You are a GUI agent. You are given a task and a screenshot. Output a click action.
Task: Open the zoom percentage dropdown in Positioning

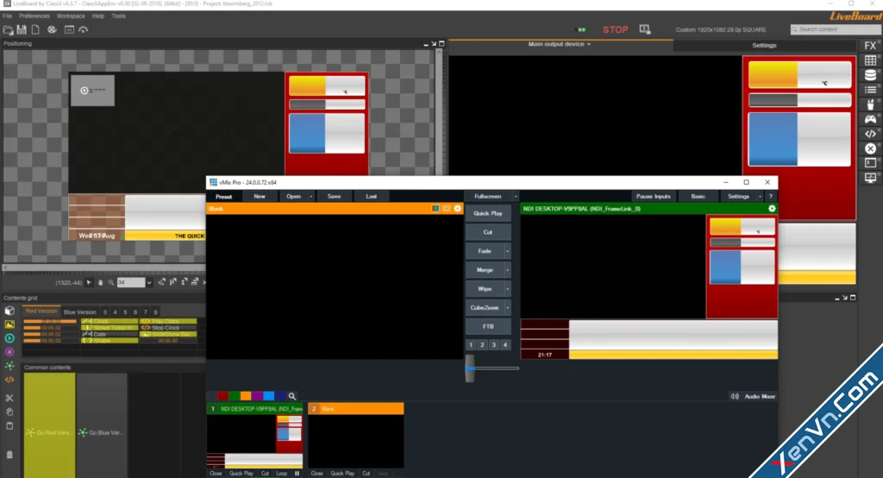click(x=148, y=282)
